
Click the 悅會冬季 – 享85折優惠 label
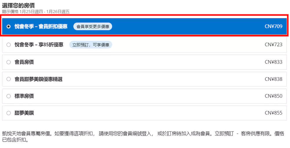39,45
